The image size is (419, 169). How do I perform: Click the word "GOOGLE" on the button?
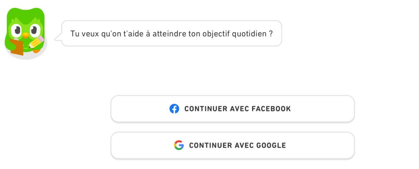point(271,146)
